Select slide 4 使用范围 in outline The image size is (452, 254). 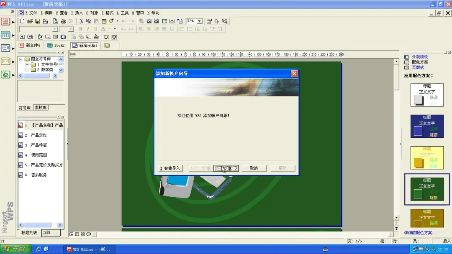(x=39, y=155)
